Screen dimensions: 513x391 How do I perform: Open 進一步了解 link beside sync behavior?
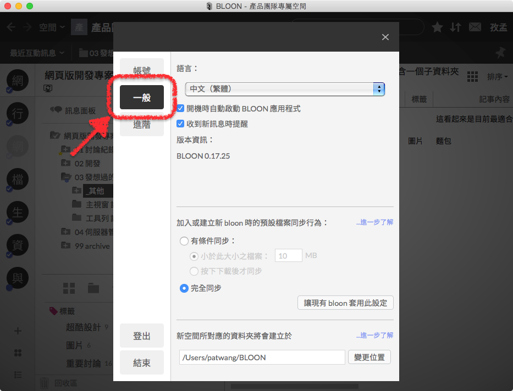(x=374, y=222)
